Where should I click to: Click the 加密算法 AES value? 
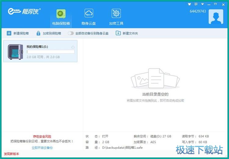click(x=153, y=142)
